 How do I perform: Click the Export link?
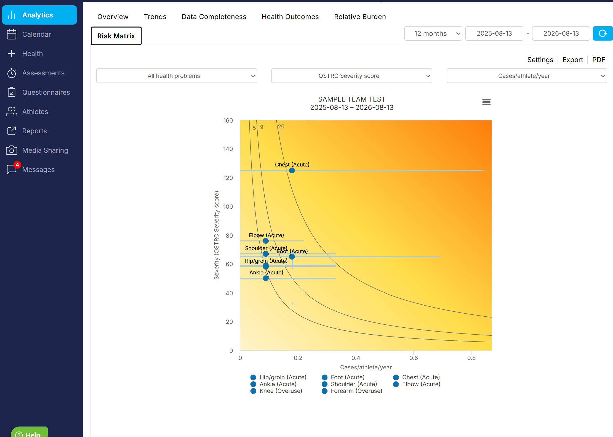(573, 60)
